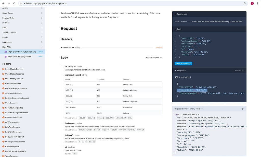The image size is (261, 157).
Task: Click the MCX_COMM allowed value tag
Action: click(x=121, y=118)
